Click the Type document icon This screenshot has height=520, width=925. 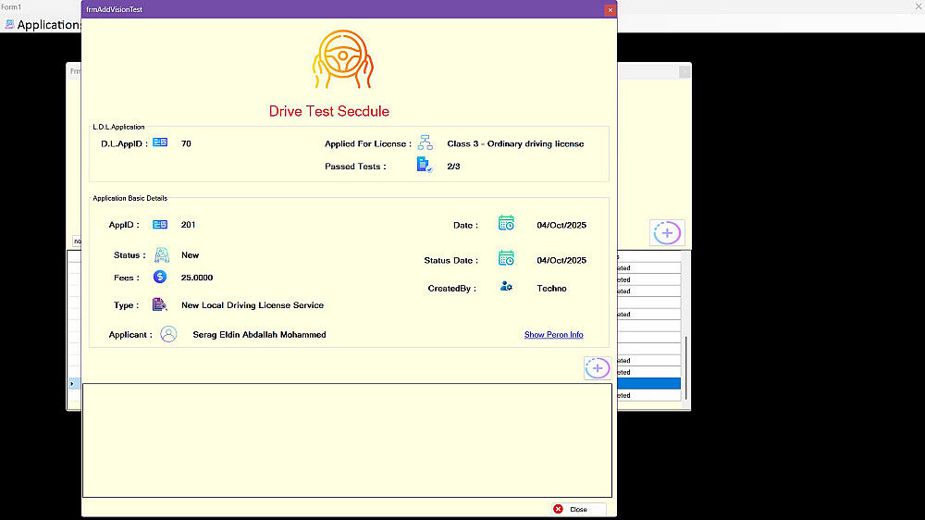160,304
